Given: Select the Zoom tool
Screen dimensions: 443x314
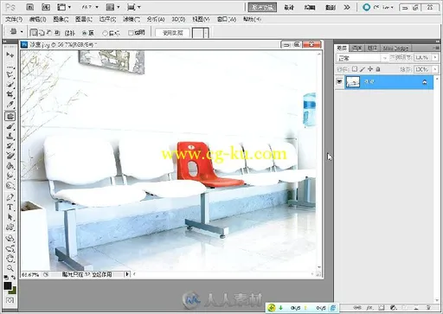Looking at the screenshot, I should [x=10, y=268].
